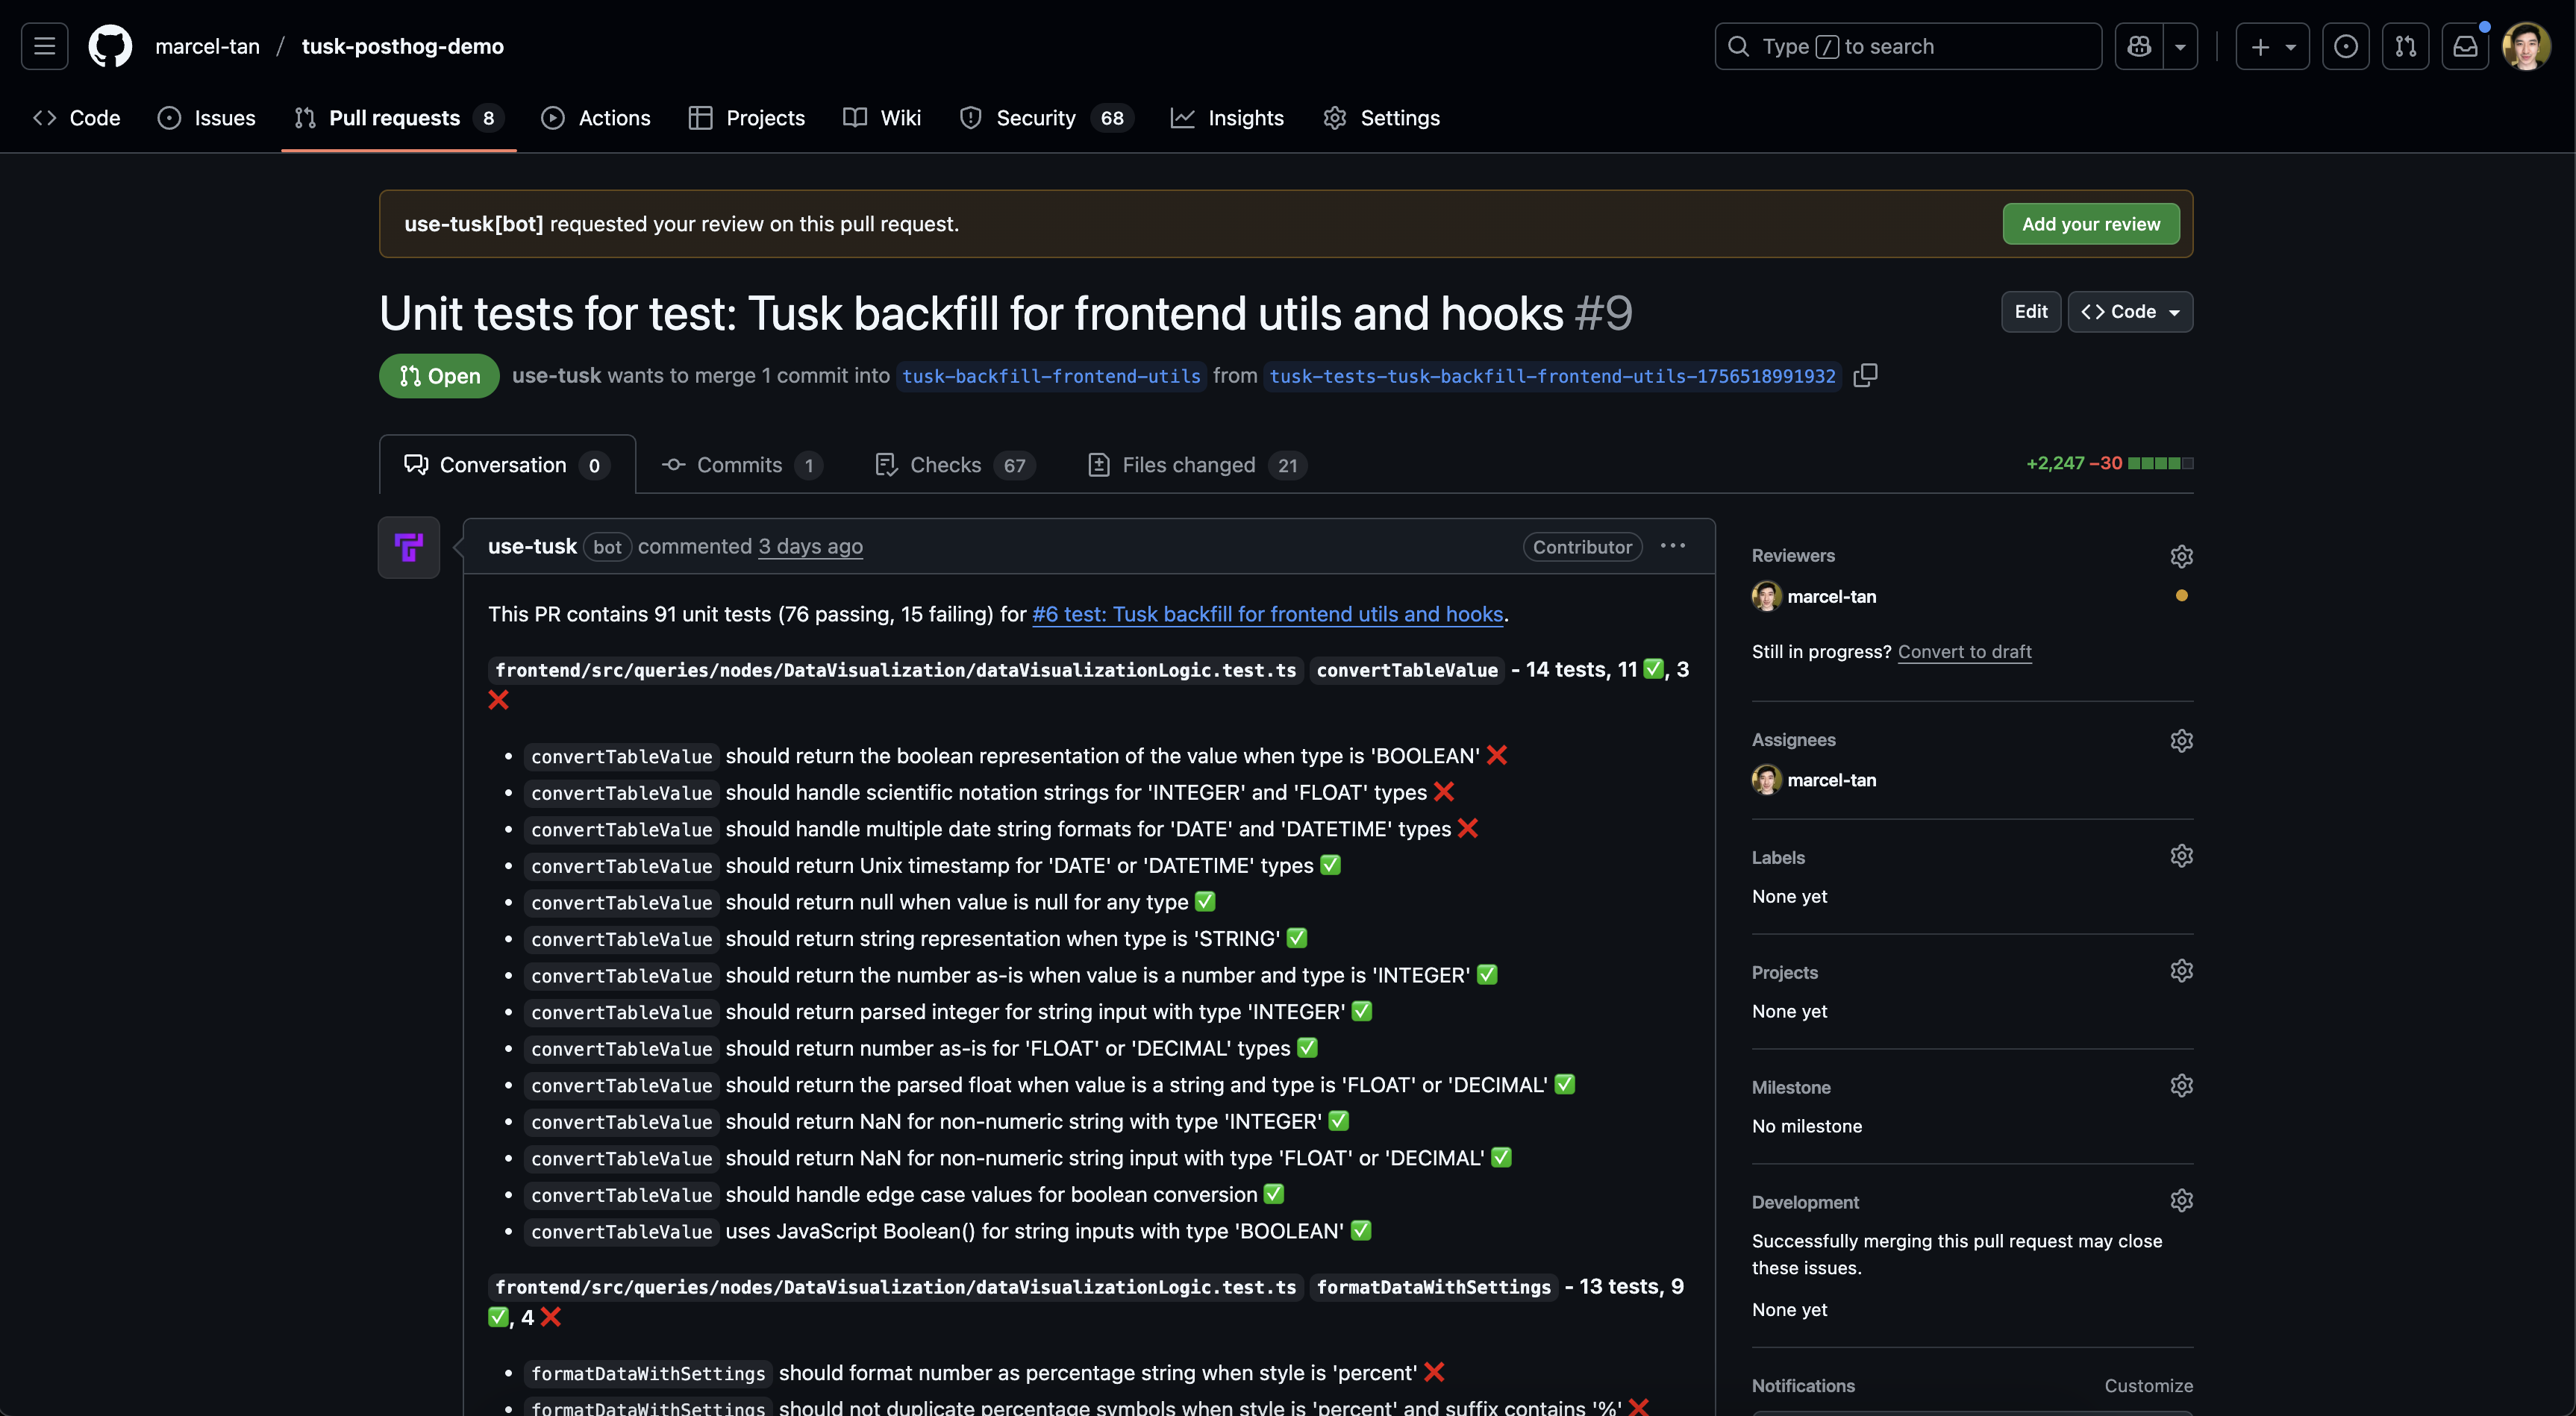2576x1416 pixels.
Task: Click formatDataWithSettings code tag in heading
Action: click(1433, 1287)
